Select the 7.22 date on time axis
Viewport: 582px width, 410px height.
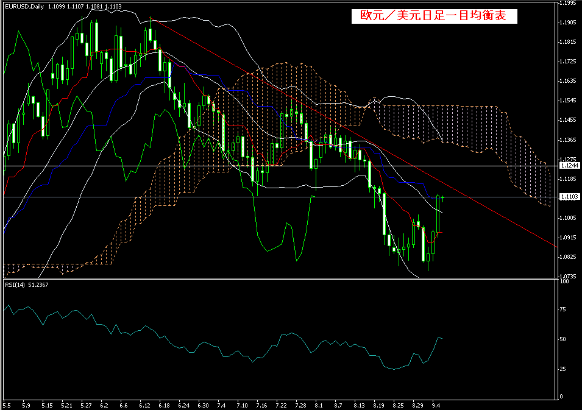(x=282, y=406)
